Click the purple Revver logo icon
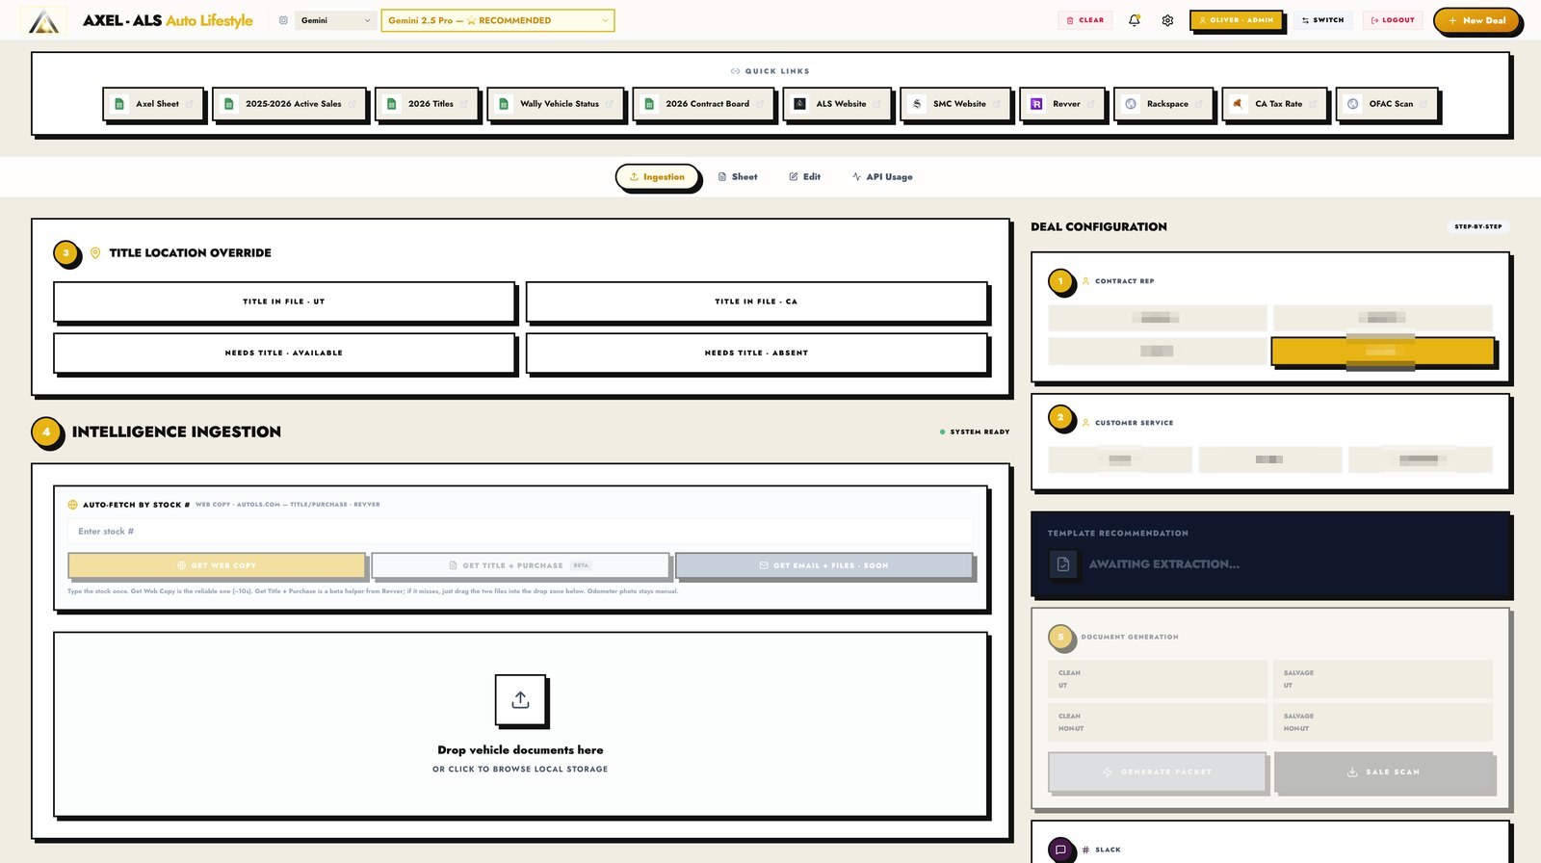 1036,104
